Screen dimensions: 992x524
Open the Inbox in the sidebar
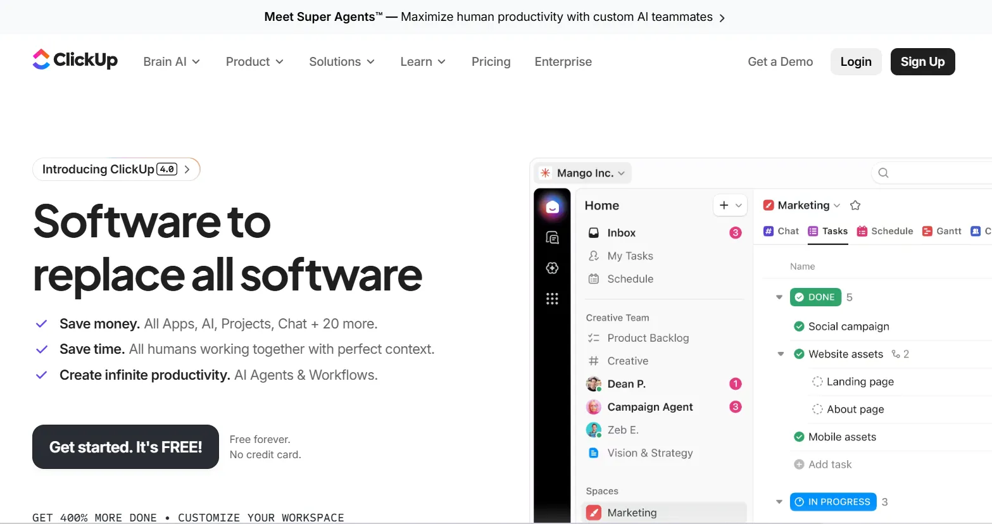[x=621, y=232]
